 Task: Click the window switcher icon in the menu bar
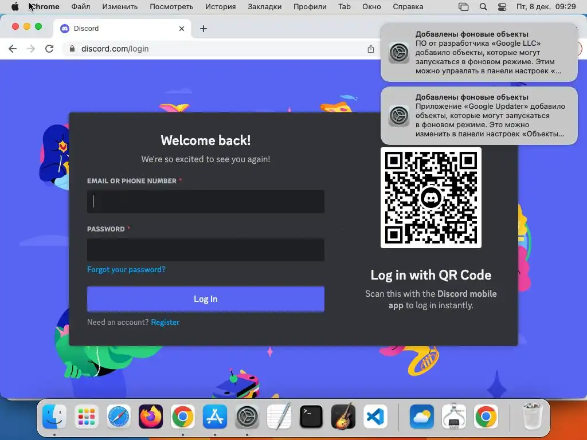(463, 7)
